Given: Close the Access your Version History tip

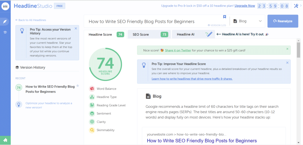Looking at the screenshot, I should click(76, 28).
